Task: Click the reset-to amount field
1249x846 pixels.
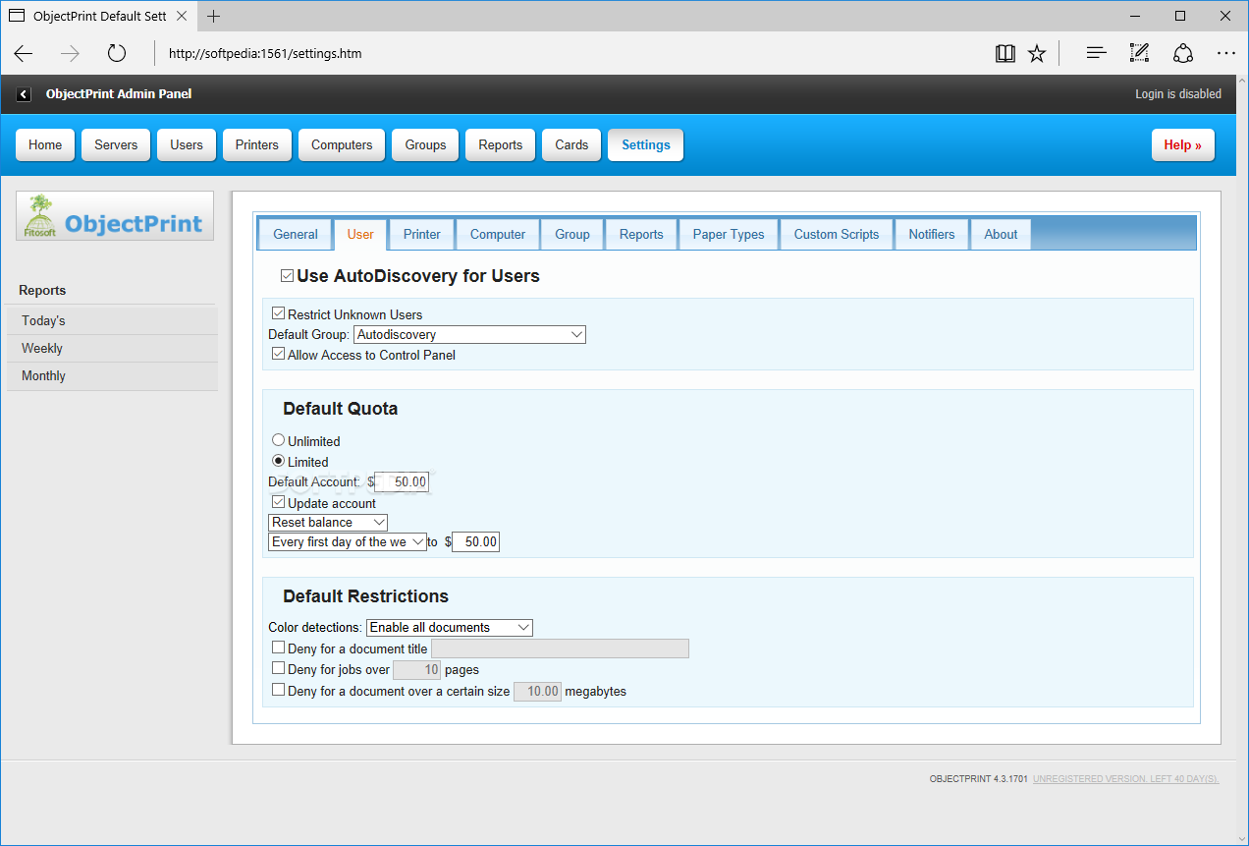Action: [x=475, y=541]
